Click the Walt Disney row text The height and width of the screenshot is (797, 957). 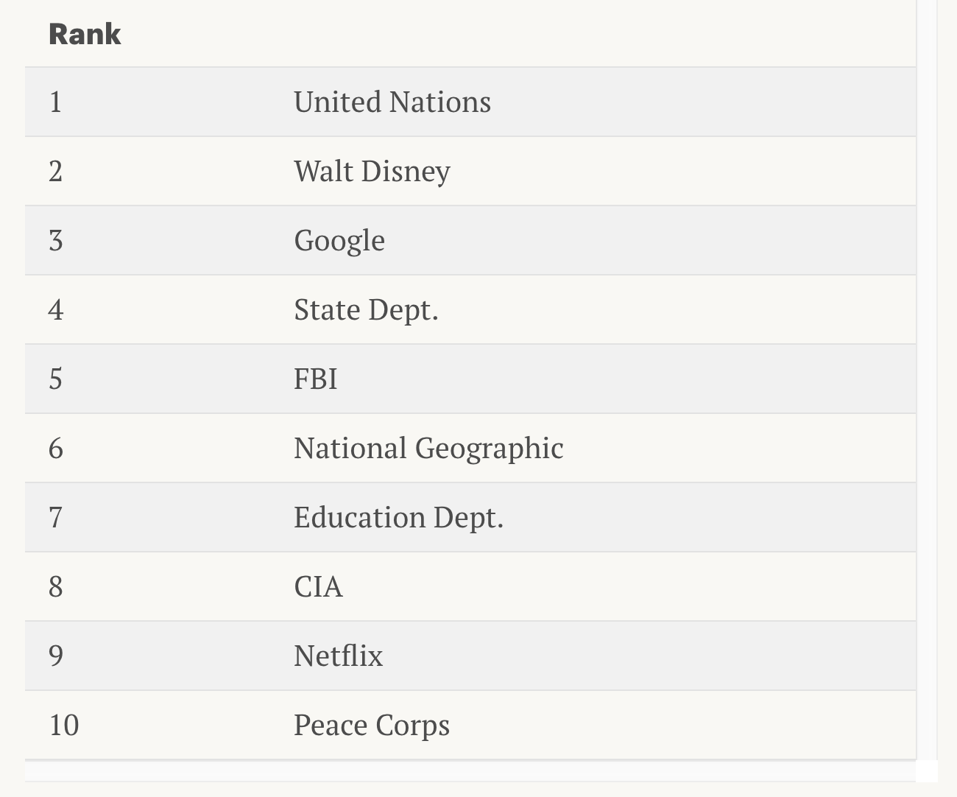(x=372, y=172)
